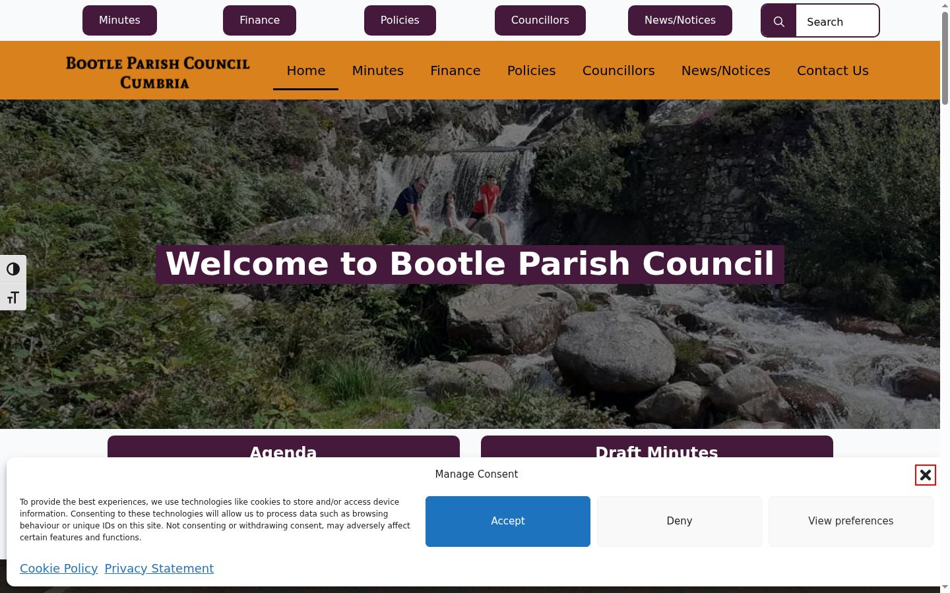Close the Manage Consent dialog
The height and width of the screenshot is (593, 950).
click(926, 475)
